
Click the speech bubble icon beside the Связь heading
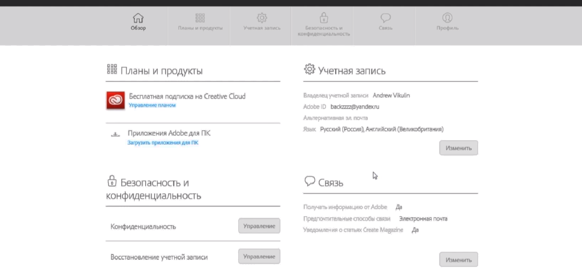[309, 181]
